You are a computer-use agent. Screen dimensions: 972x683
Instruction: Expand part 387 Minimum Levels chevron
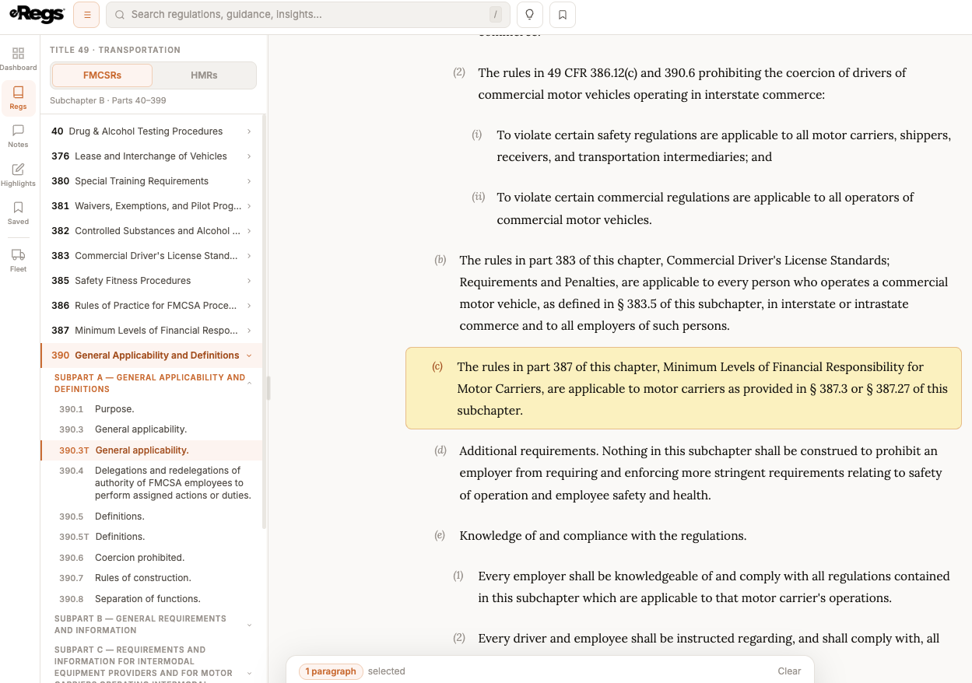[x=249, y=331]
